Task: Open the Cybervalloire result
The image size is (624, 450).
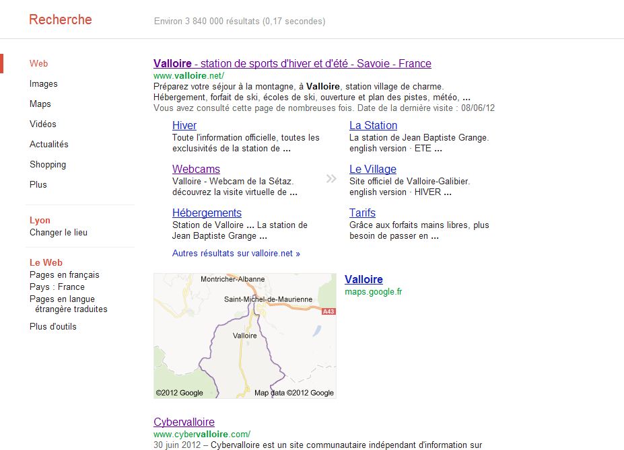Action: point(184,422)
